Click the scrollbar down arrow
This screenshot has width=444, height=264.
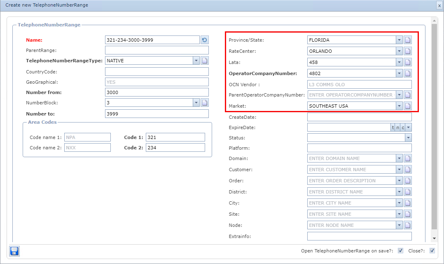point(434,238)
